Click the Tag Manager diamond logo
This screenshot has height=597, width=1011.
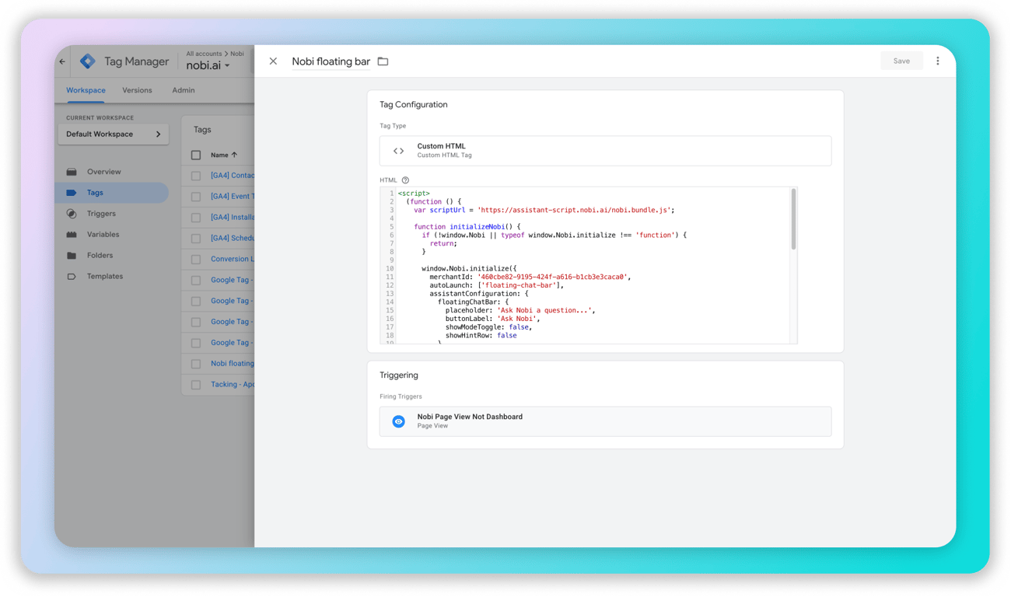[x=88, y=61]
